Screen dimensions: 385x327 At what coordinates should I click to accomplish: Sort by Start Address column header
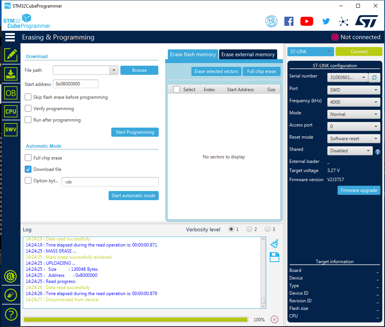click(x=240, y=89)
